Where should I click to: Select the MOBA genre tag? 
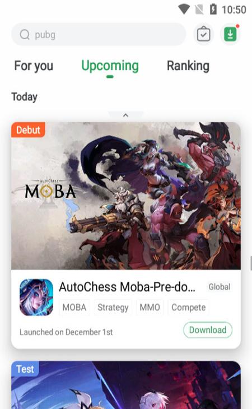(74, 307)
